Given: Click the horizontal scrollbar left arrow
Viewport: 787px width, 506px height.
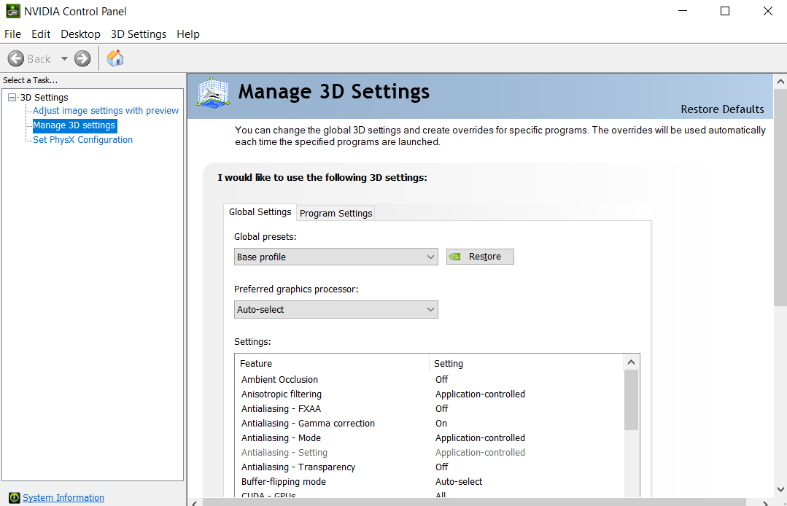Looking at the screenshot, I should 195,502.
